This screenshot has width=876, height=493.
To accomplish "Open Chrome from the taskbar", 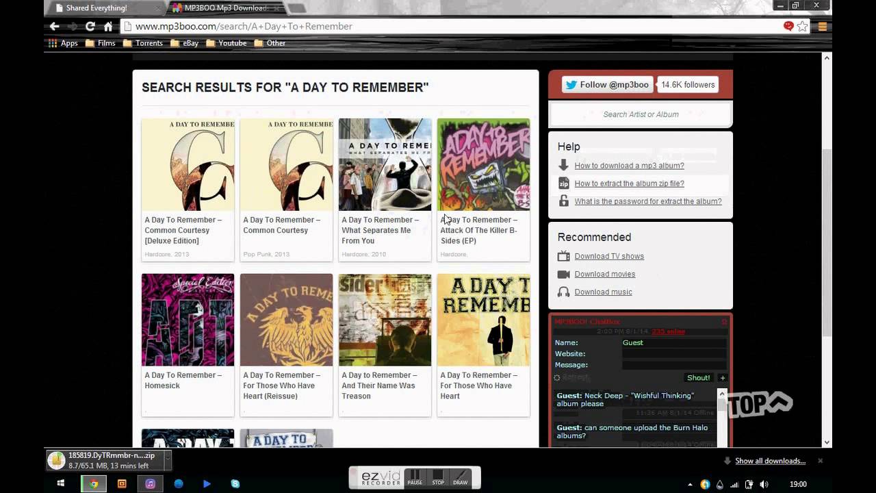I will click(x=94, y=483).
